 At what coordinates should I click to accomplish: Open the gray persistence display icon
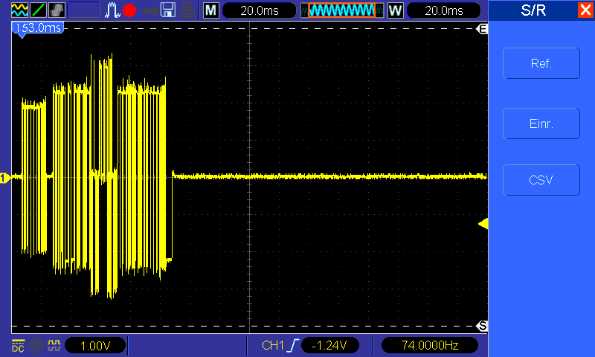coord(57,10)
